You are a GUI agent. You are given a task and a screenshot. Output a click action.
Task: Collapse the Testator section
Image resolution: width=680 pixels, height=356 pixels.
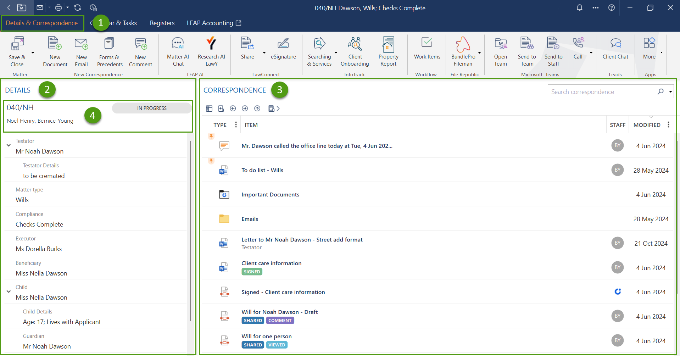(9, 145)
